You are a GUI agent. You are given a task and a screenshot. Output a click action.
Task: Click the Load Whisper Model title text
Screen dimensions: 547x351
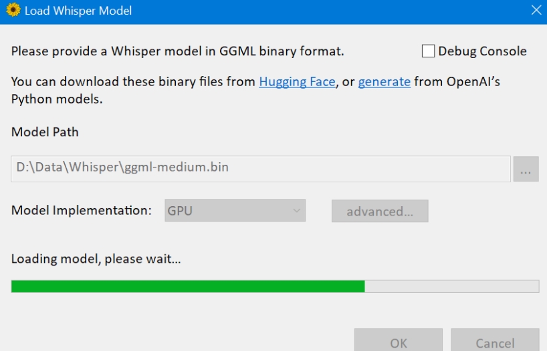coord(78,11)
